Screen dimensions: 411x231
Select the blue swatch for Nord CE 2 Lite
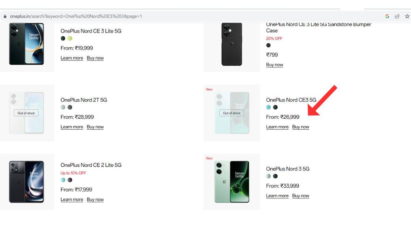point(63,180)
